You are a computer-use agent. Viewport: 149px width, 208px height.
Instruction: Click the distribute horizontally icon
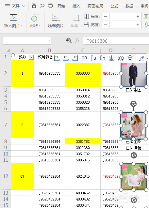click(121, 58)
